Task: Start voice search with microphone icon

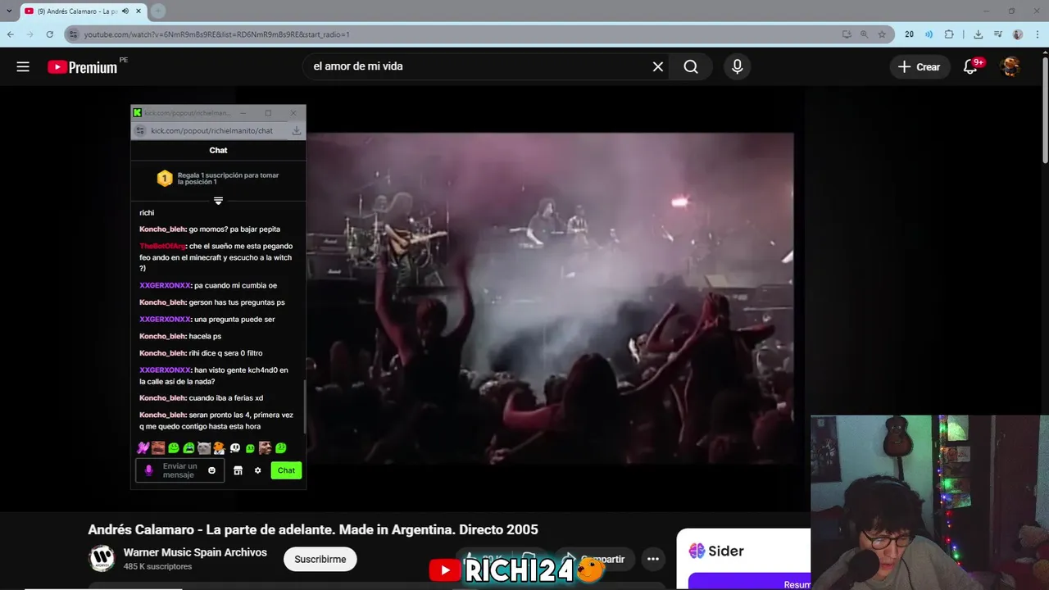Action: coord(737,67)
